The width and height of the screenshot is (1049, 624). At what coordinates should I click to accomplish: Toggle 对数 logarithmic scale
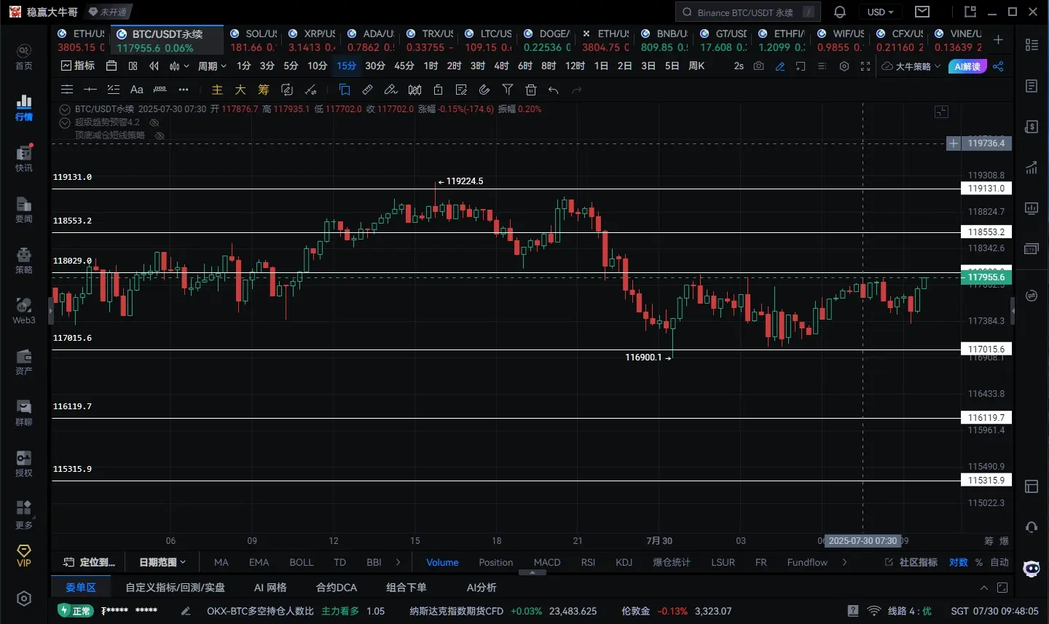[x=959, y=562]
